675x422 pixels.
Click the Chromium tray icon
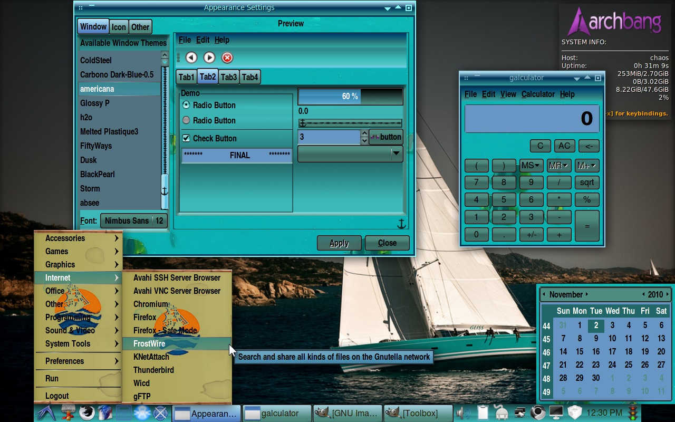[x=538, y=413]
